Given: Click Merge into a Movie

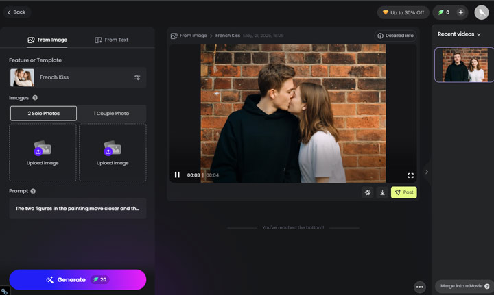Looking at the screenshot, I should click(x=461, y=286).
